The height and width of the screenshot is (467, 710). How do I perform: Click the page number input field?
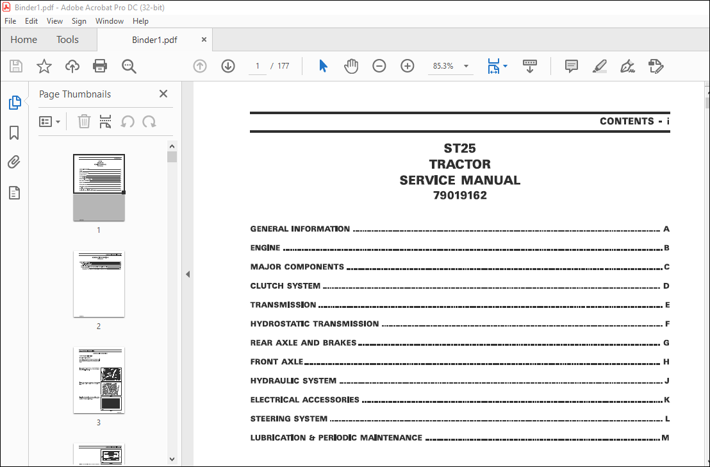point(257,66)
